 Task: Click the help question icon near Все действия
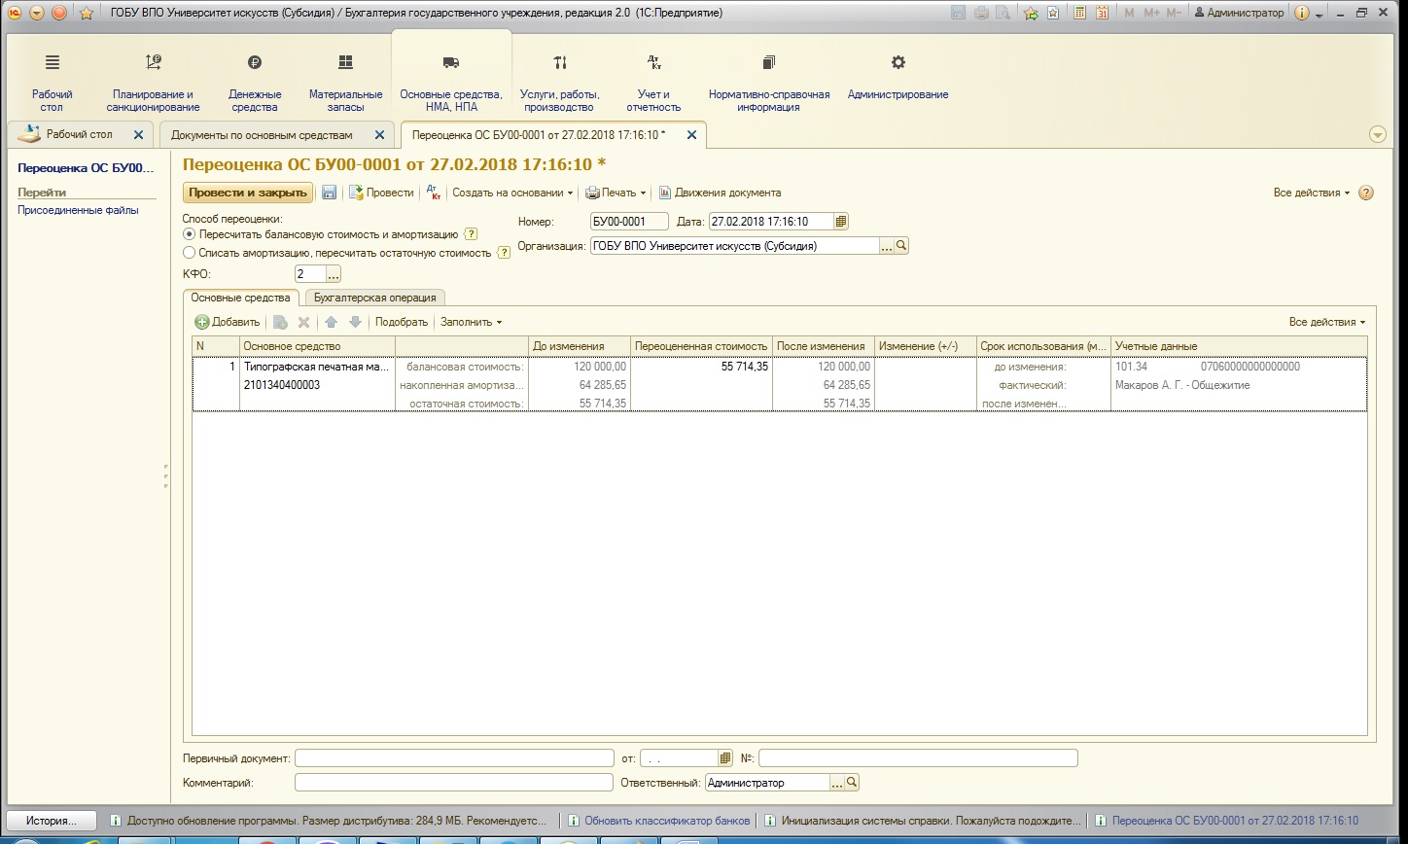tap(1366, 193)
